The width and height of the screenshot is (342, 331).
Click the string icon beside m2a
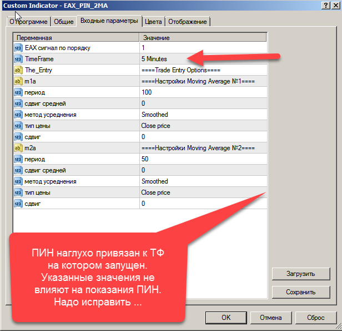pos(18,148)
